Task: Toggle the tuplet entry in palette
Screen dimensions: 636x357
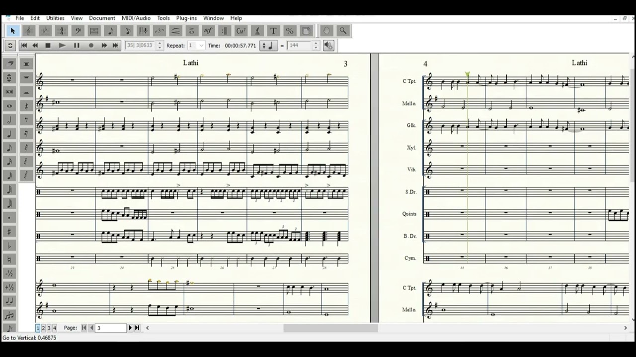Action: click(x=9, y=315)
